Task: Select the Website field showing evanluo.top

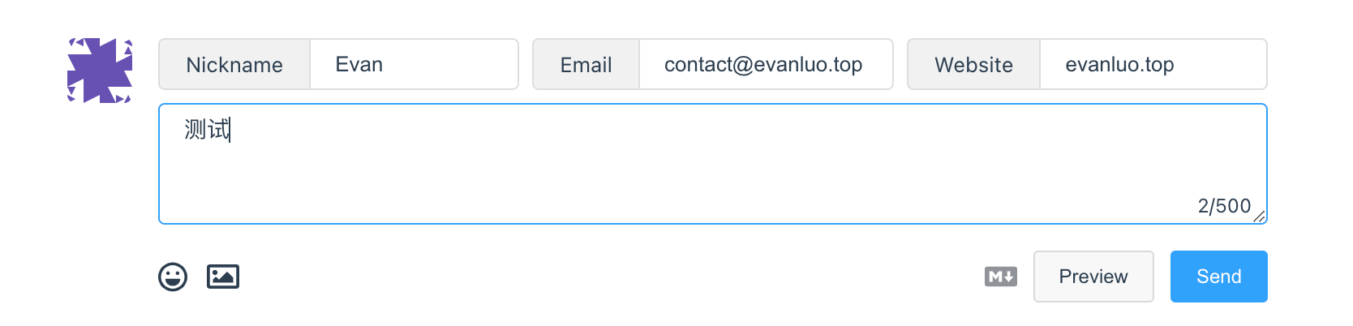Action: pyautogui.click(x=1152, y=65)
